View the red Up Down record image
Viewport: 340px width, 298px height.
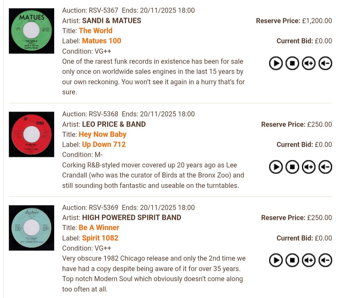(x=31, y=134)
